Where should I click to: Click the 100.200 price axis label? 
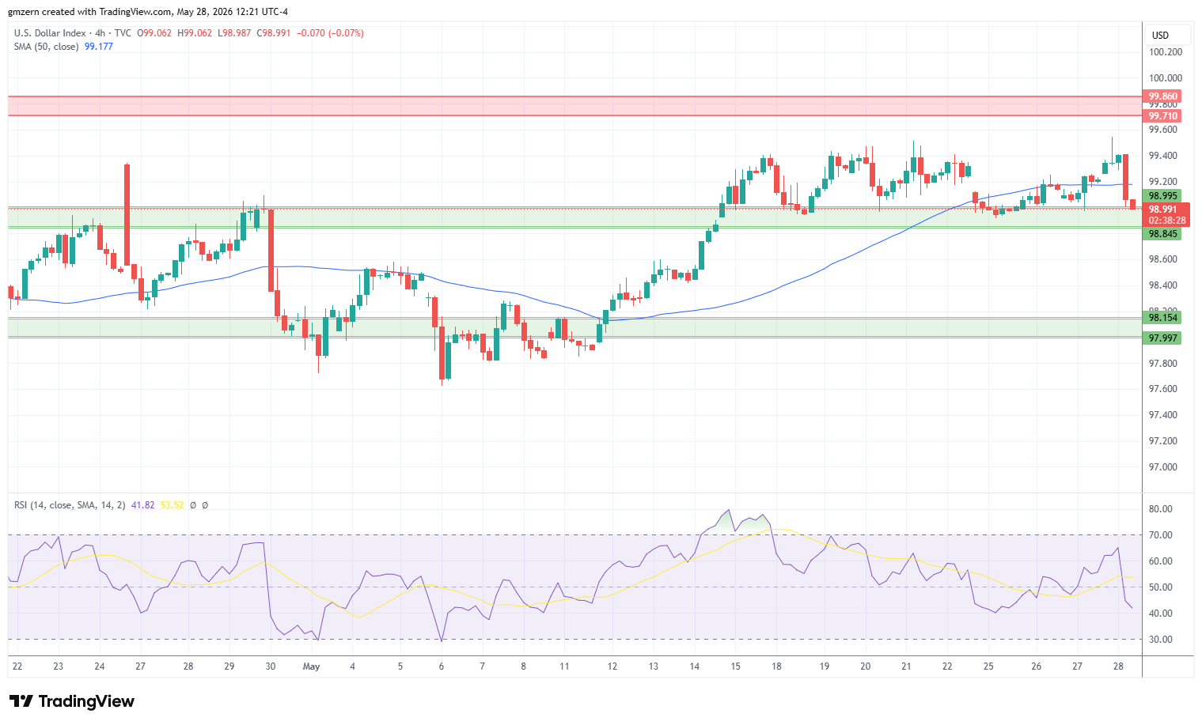pyautogui.click(x=1166, y=52)
